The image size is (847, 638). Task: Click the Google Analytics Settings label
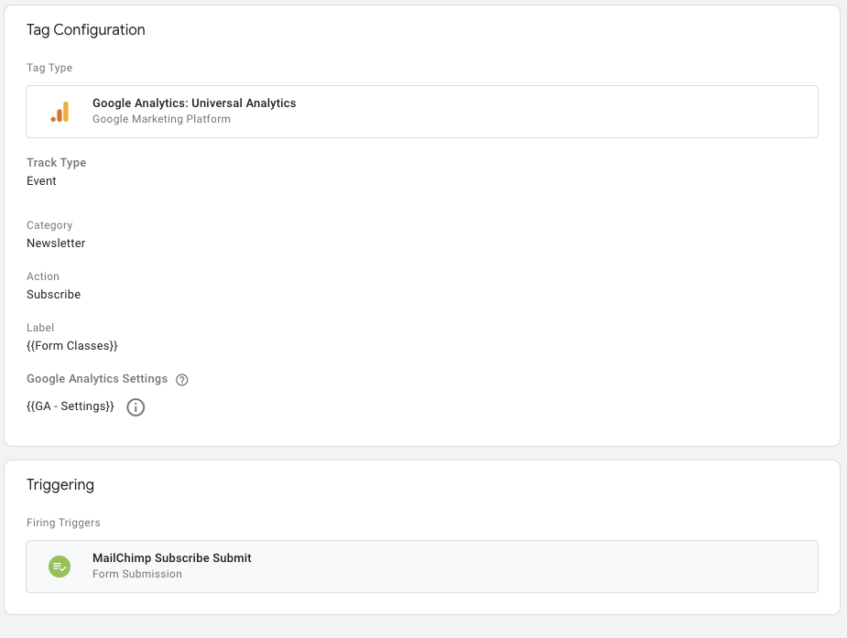[97, 379]
